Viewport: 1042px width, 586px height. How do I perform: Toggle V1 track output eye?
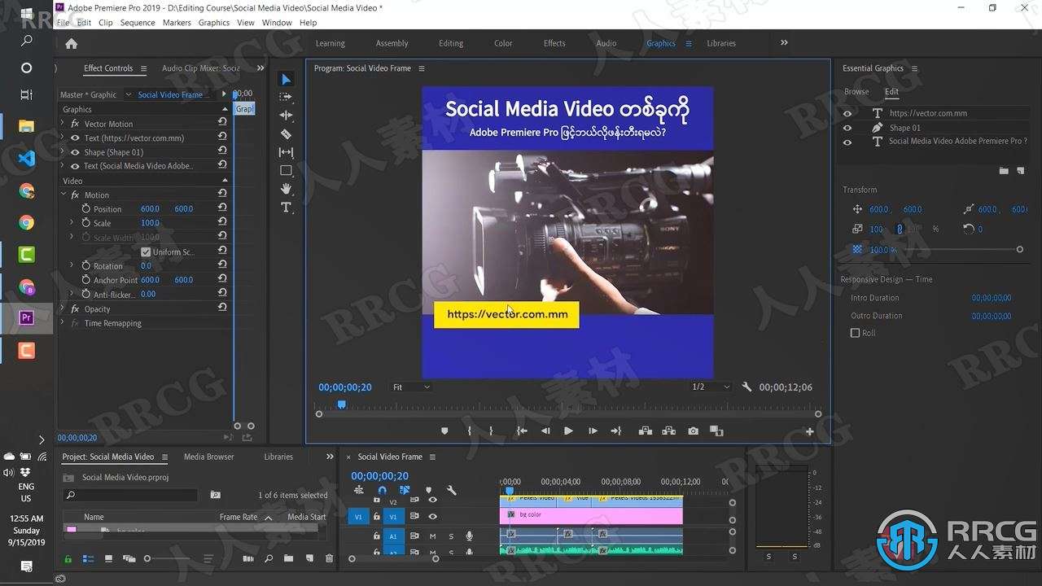point(432,516)
